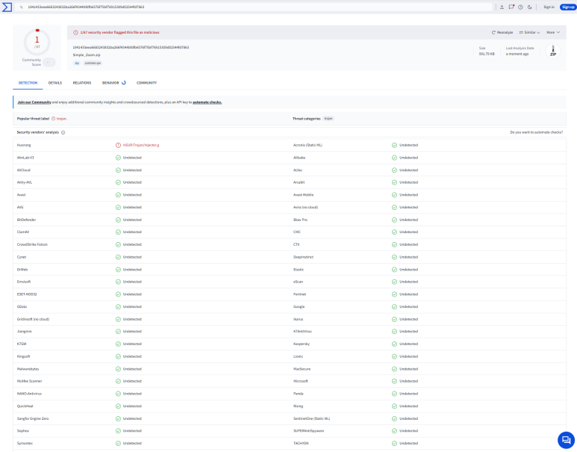This screenshot has width=577, height=452.
Task: Open the More dropdown menu
Action: [x=553, y=32]
